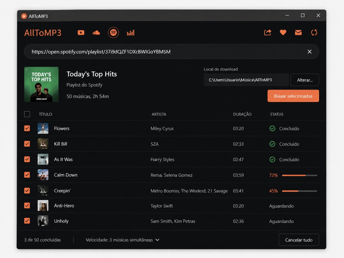The width and height of the screenshot is (344, 258).
Task: Select the 'SZA' artist cell
Action: pyautogui.click(x=154, y=144)
